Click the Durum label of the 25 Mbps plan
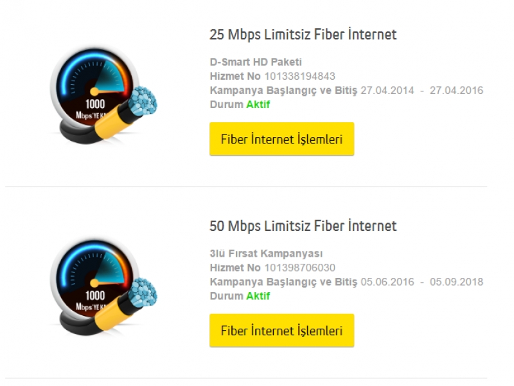The width and height of the screenshot is (514, 386). (x=227, y=104)
